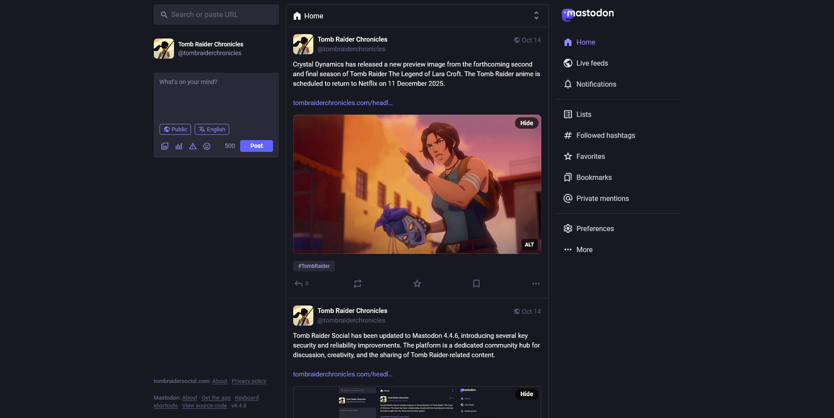
Task: Expand Home column settings
Action: pos(536,16)
